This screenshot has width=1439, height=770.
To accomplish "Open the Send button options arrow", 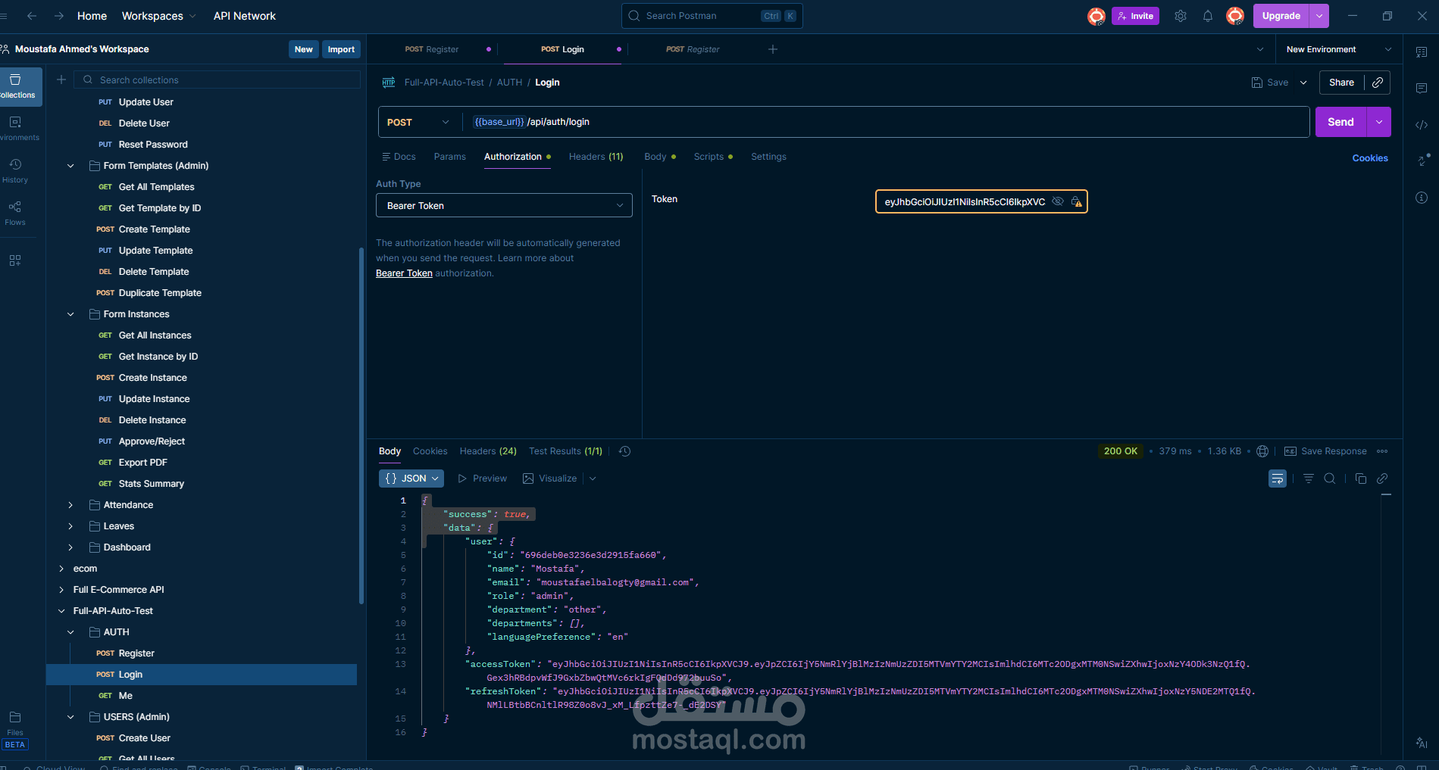I will click(x=1379, y=122).
